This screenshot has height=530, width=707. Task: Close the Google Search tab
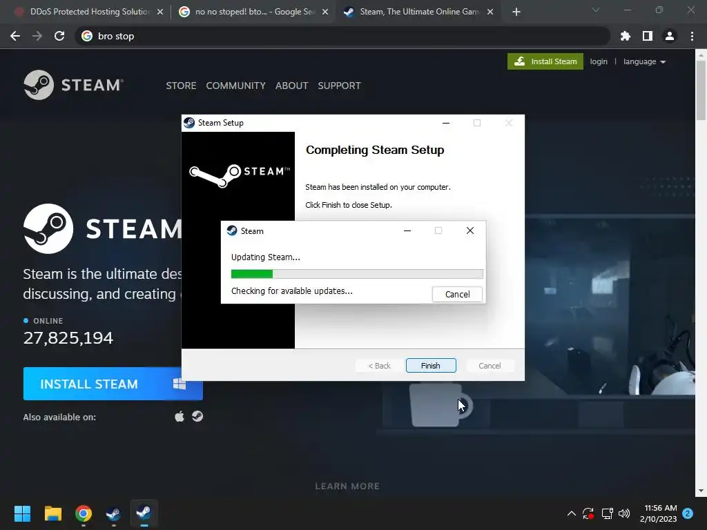pos(325,12)
